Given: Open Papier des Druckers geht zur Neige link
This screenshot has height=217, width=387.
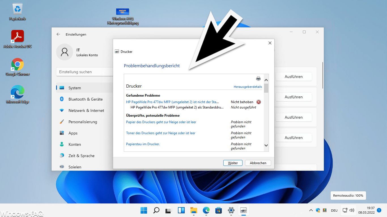Looking at the screenshot, I should pos(161,122).
